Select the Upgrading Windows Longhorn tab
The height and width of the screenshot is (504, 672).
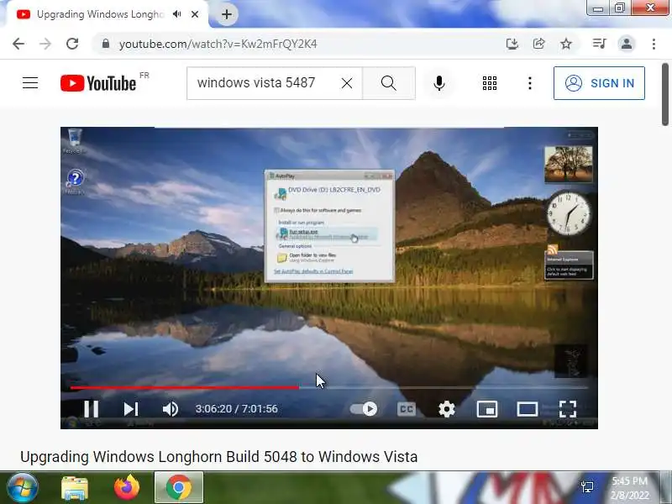99,14
